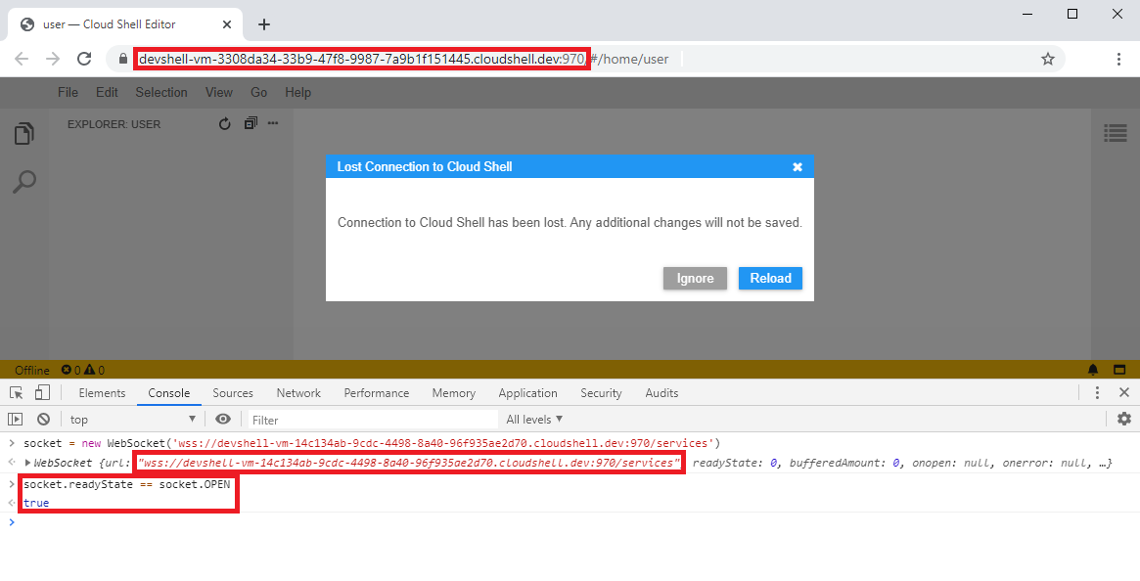1140x581 pixels.
Task: Open the Selection menu in the editor
Action: tap(161, 93)
